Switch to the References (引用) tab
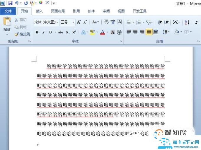The height and width of the screenshot is (150, 201). click(x=76, y=11)
